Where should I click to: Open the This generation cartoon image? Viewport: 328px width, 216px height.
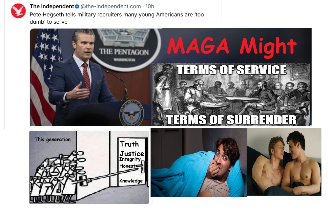89,167
